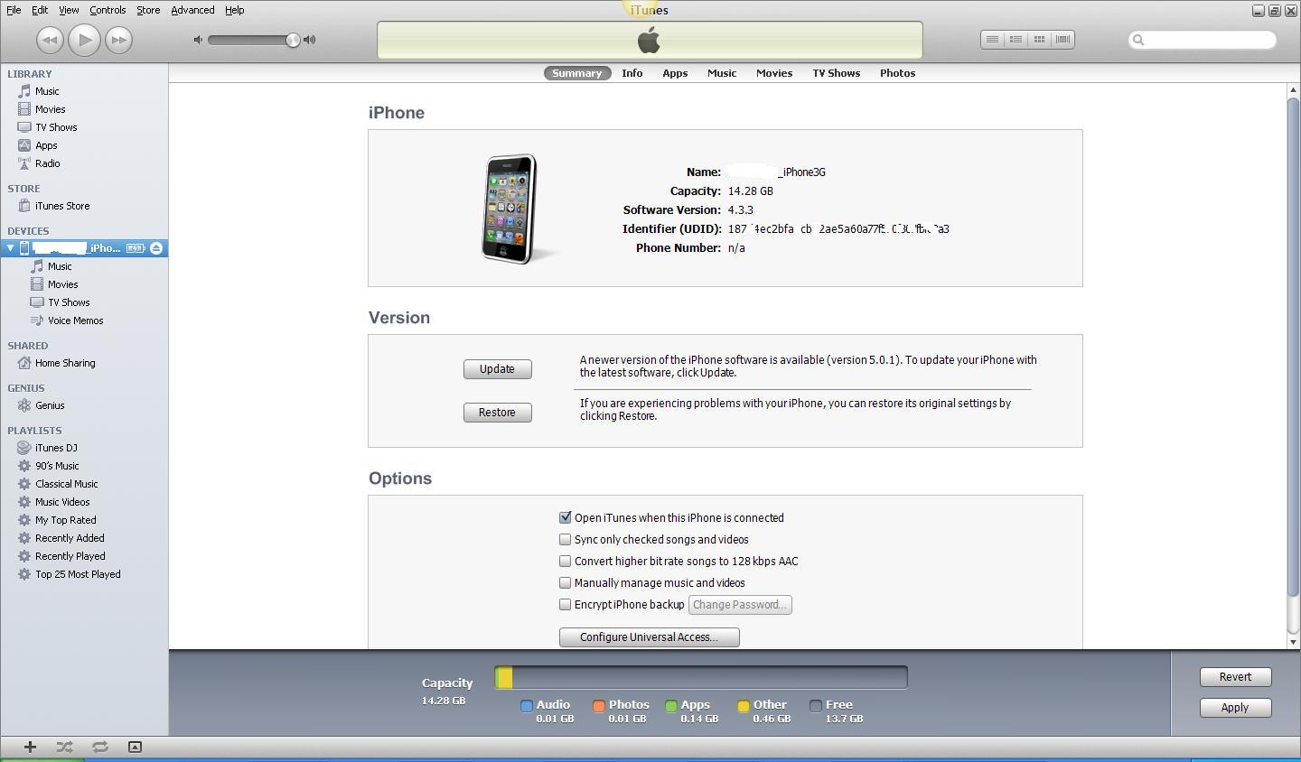Select the Summary tab
The height and width of the screenshot is (762, 1301).
point(577,73)
